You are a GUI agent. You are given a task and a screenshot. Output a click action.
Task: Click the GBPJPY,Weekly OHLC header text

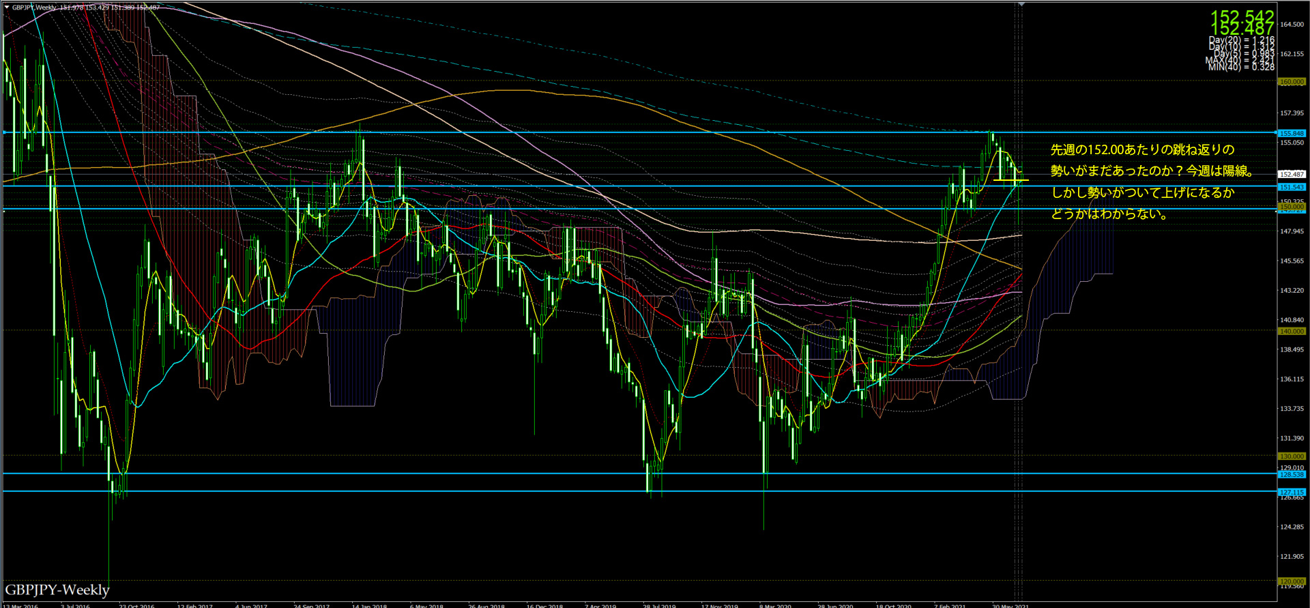point(86,8)
